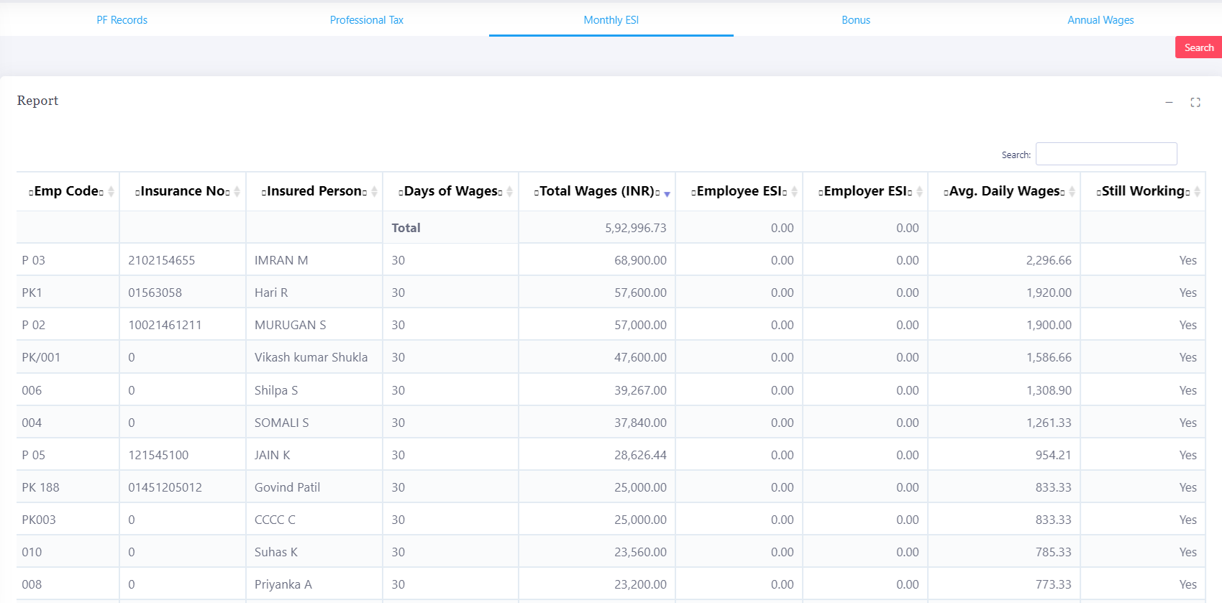Click the Still Working header label
The image size is (1222, 603).
1143,191
